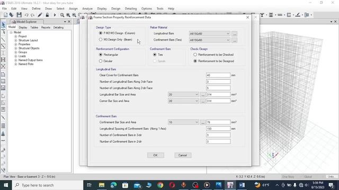Click the rubber band zoom magnifier icon
This screenshot has width=339, height=190.
[62, 15]
